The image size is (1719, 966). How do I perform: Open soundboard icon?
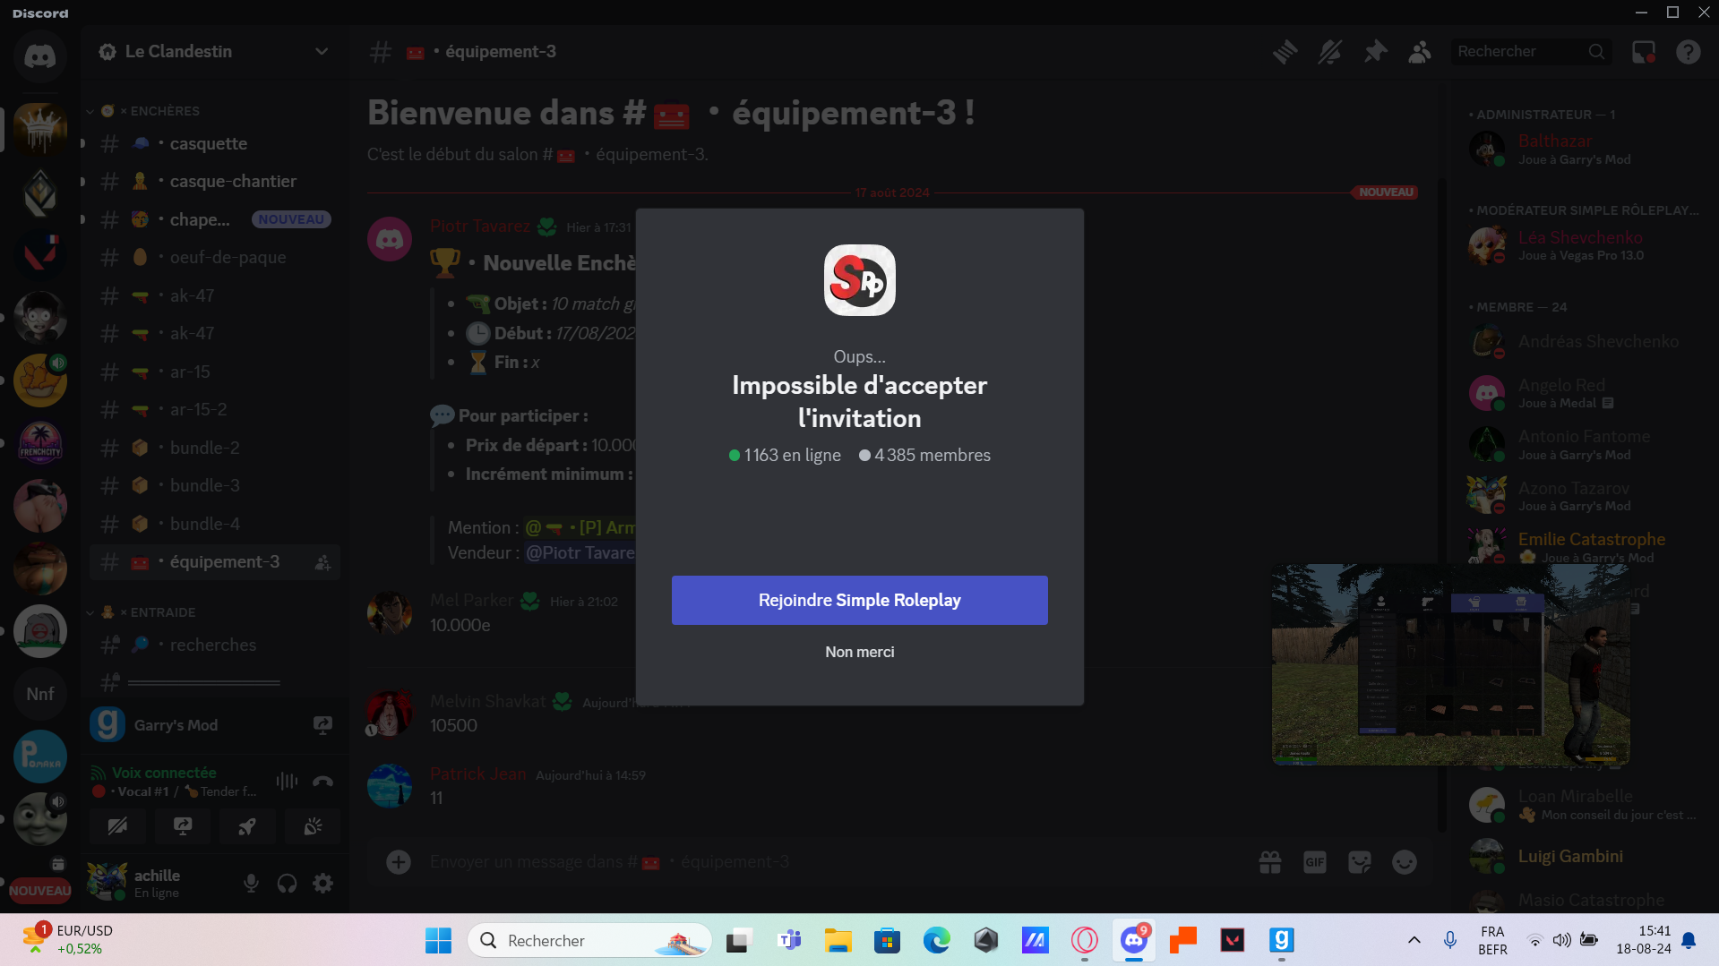tap(312, 826)
